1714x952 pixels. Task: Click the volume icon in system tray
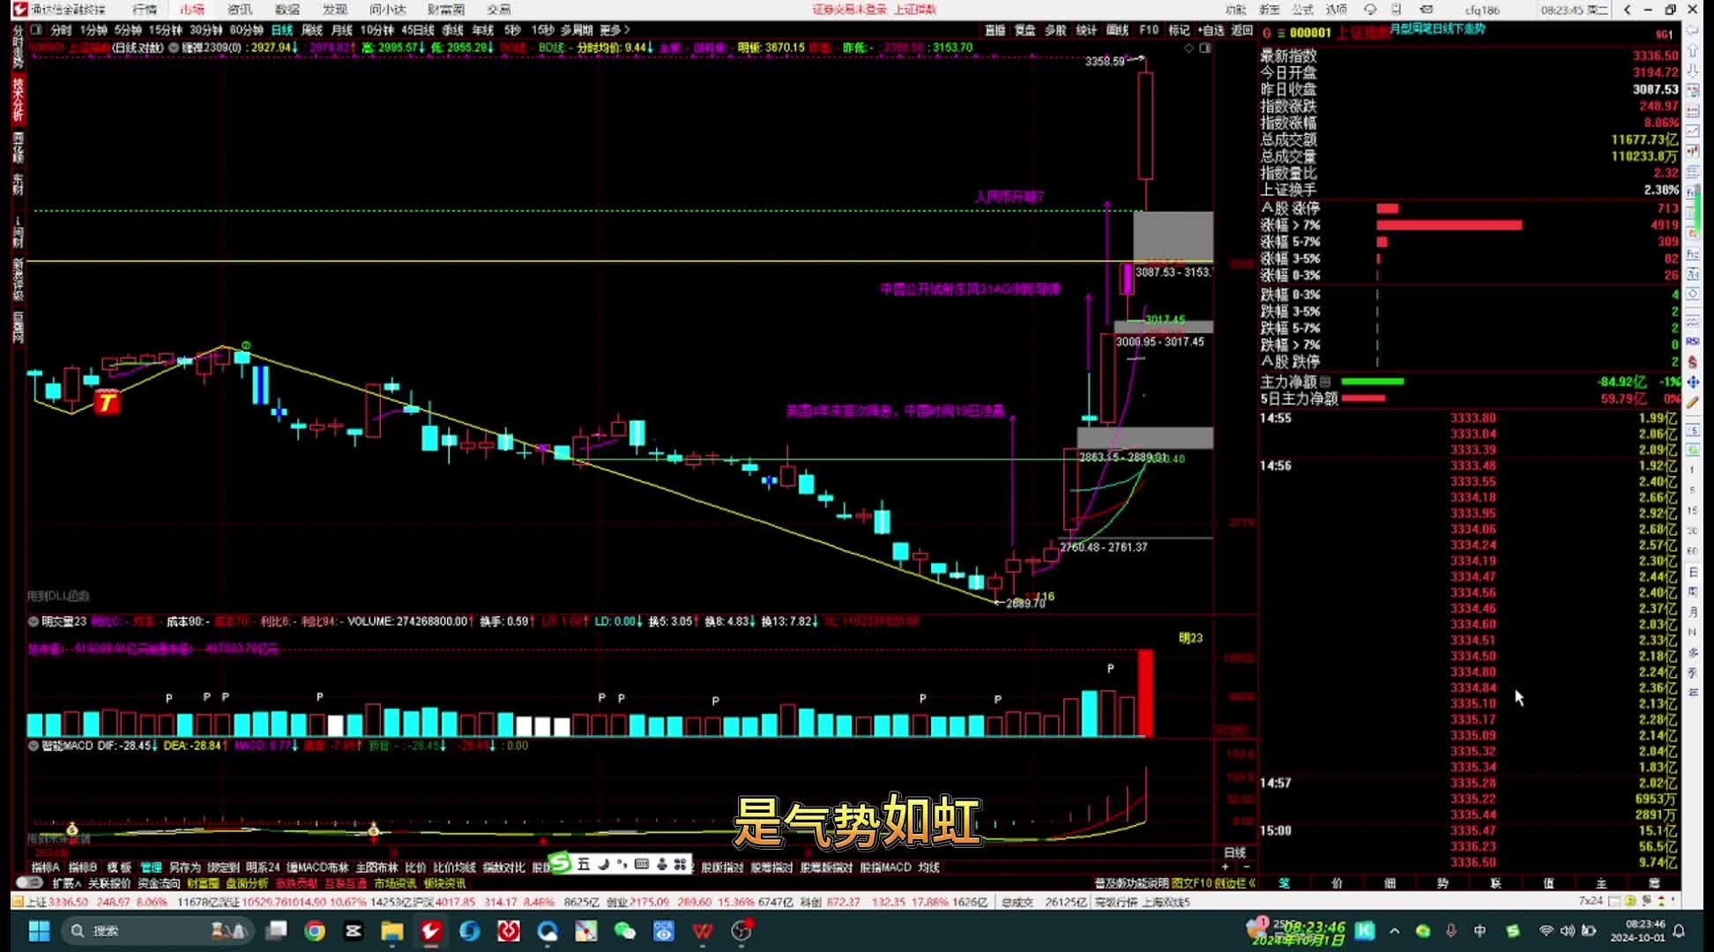(1567, 931)
